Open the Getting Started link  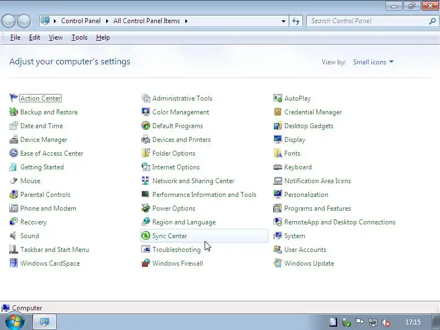(42, 167)
